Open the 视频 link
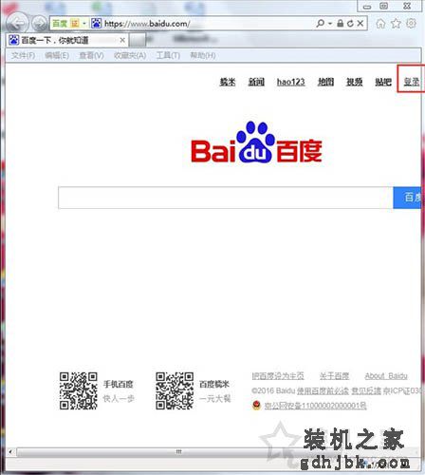The image size is (425, 475). [x=354, y=82]
